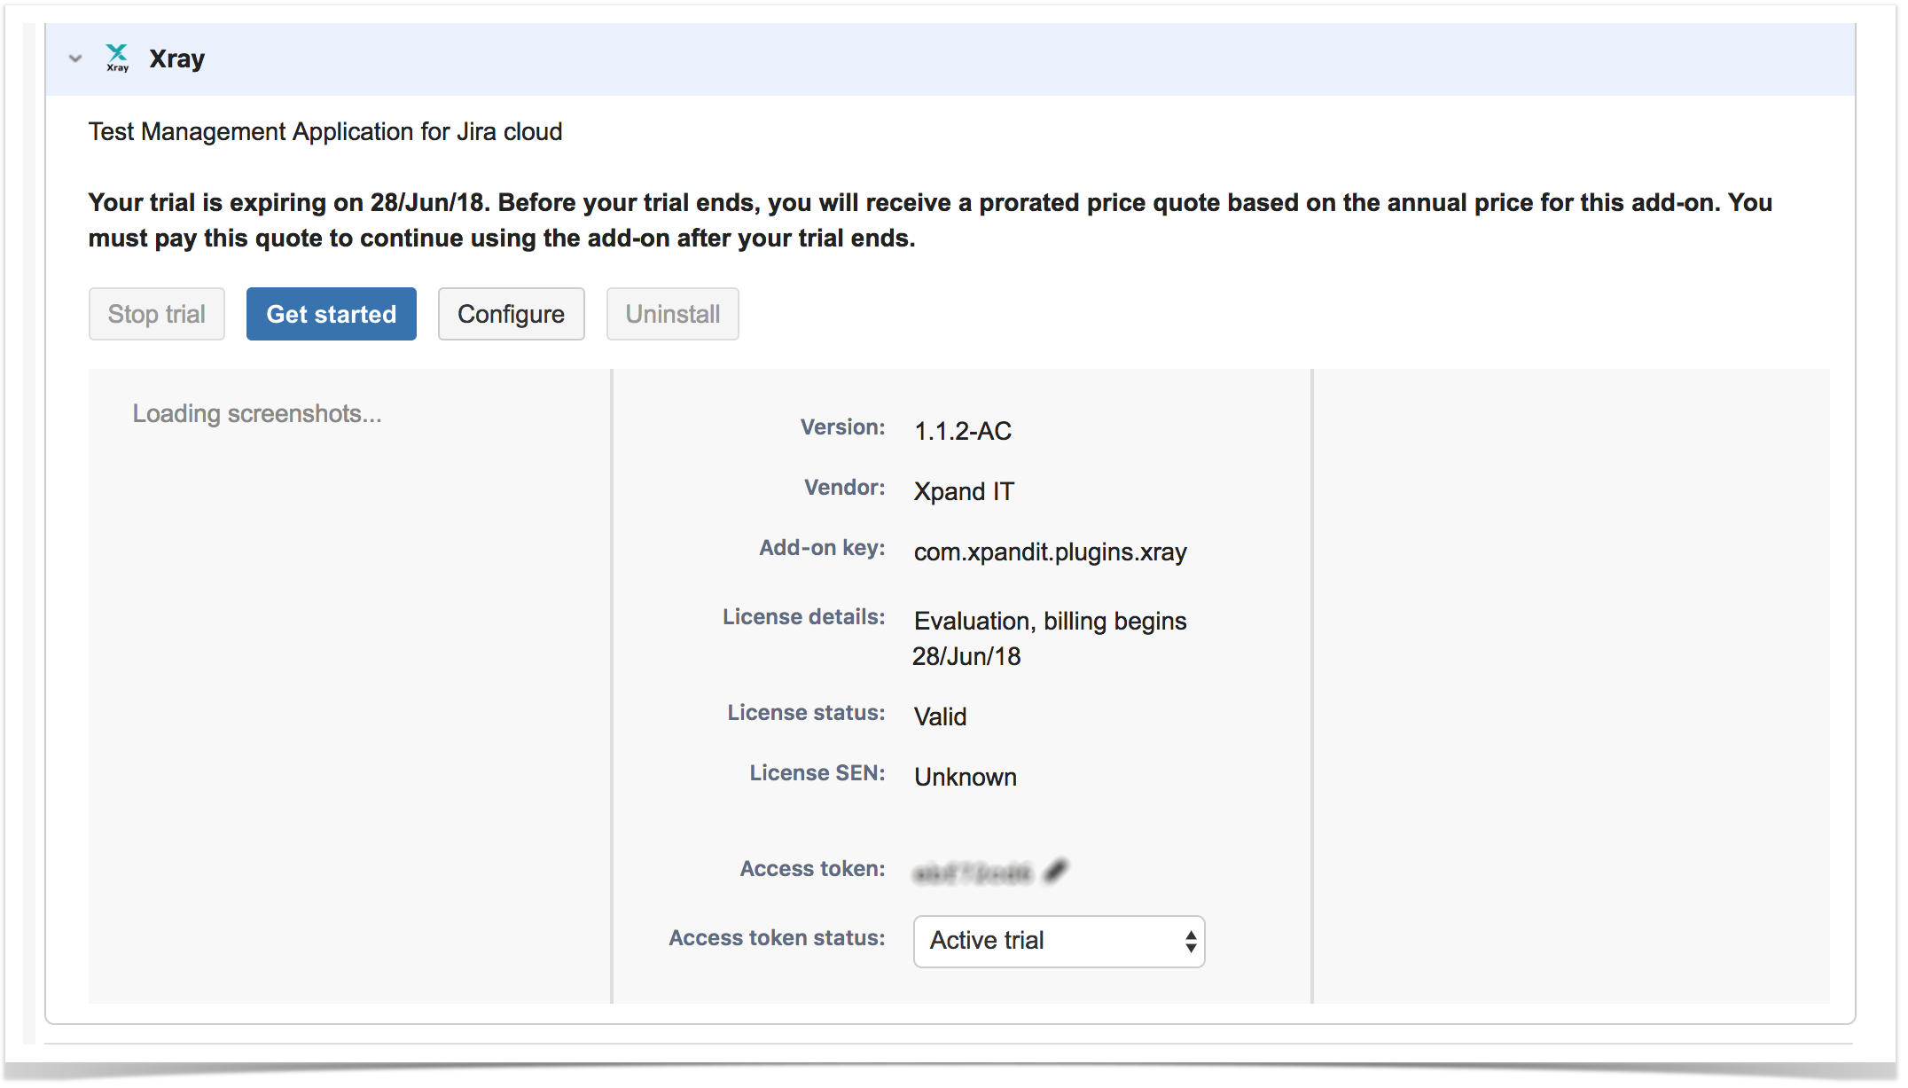Click the blurred access token value
This screenshot has width=1908, height=1088.
click(973, 873)
